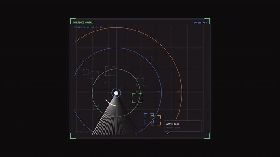
Task: Click the 'AZ 119 EL 34' readout
Action: (173, 124)
